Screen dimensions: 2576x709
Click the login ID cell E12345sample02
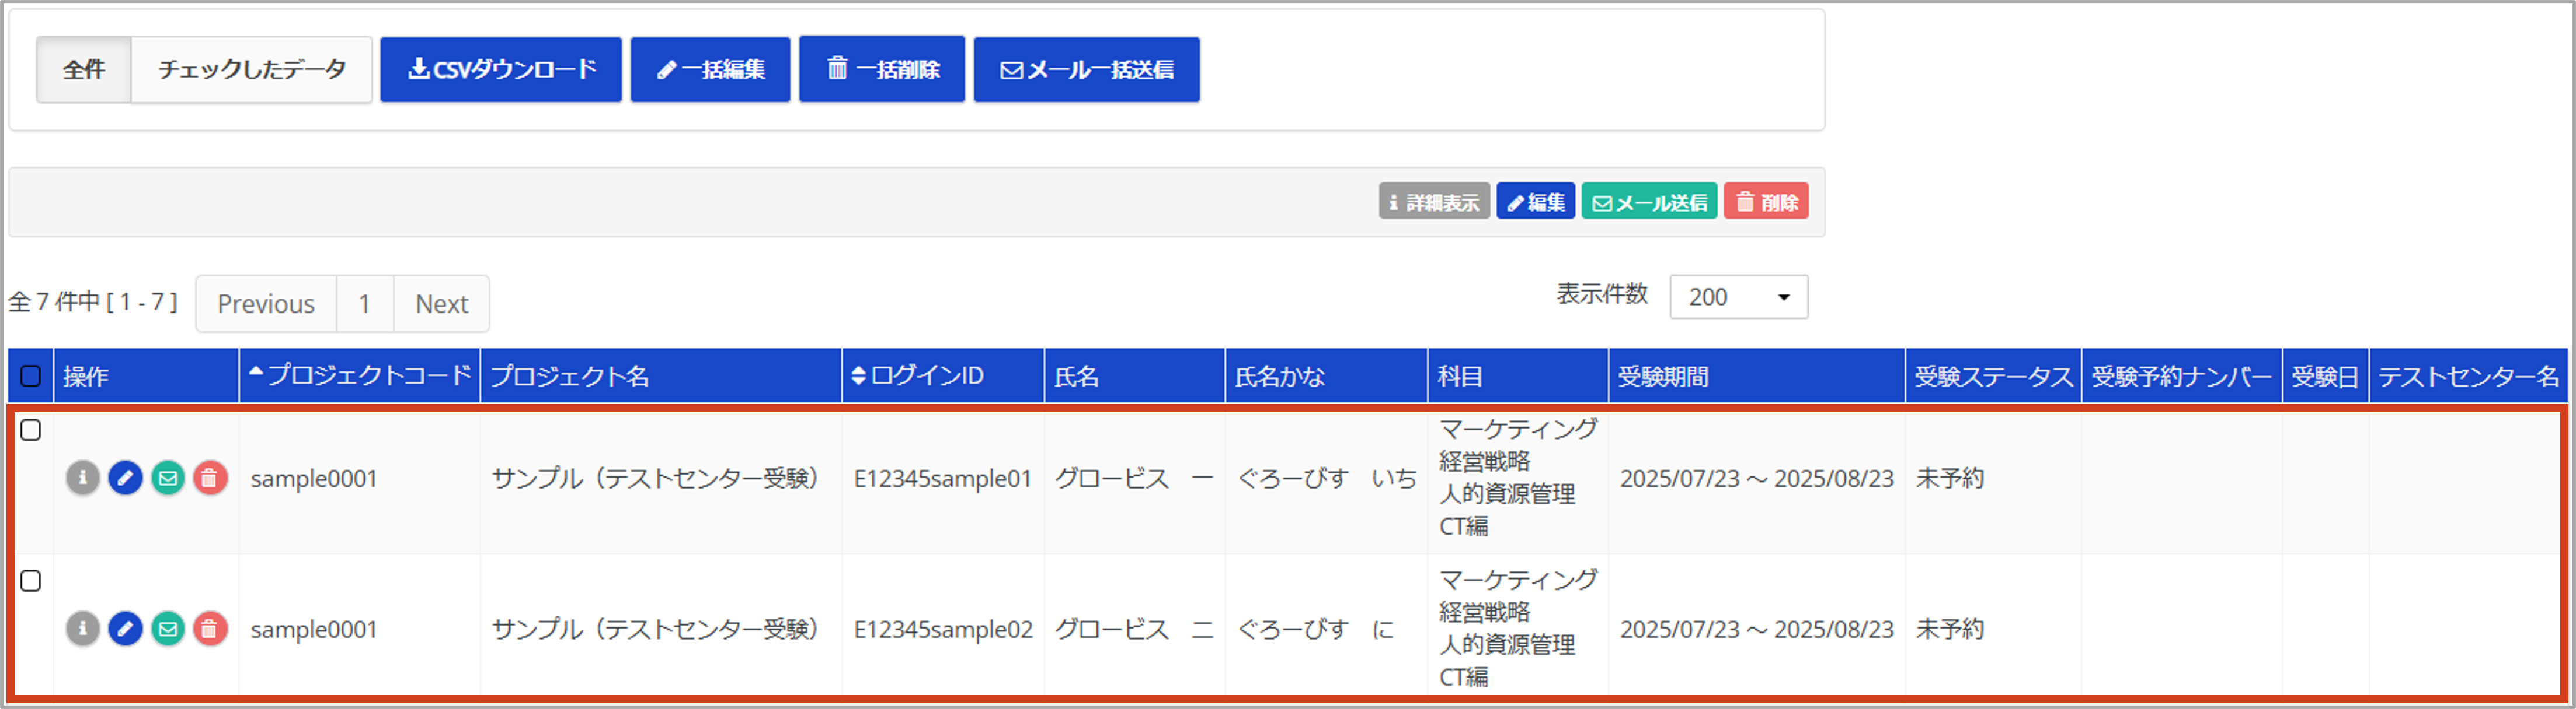click(x=942, y=630)
